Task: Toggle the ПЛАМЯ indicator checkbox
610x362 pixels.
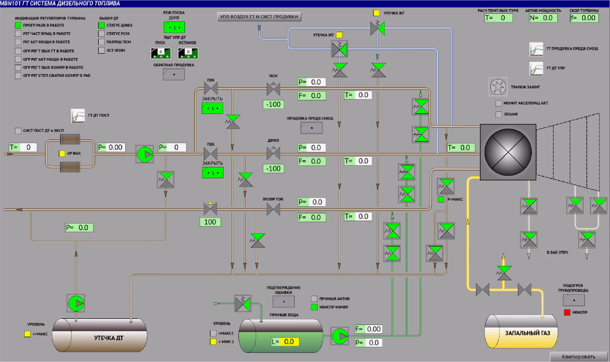Action: pos(499,114)
